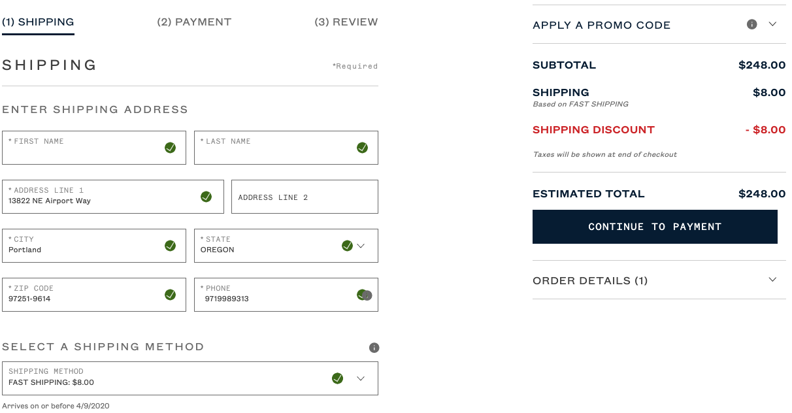
Task: Click the City field green checkmark
Action: click(x=170, y=246)
